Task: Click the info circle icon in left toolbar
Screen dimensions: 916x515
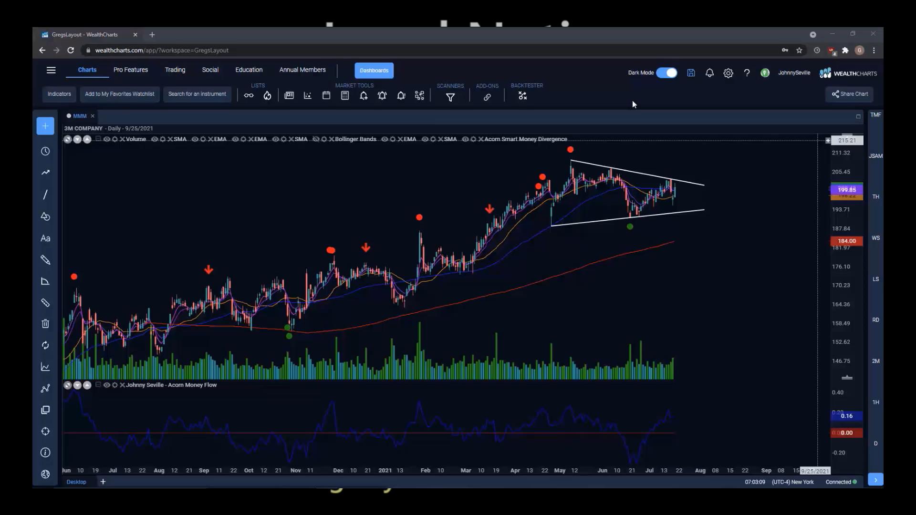Action: tap(45, 453)
